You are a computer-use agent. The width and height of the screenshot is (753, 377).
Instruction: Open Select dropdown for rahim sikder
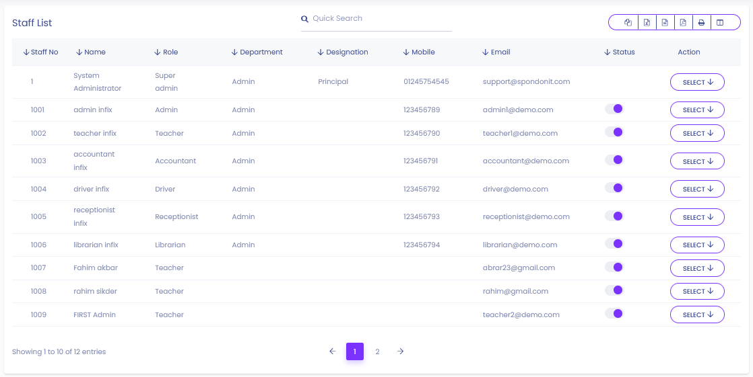coord(697,291)
